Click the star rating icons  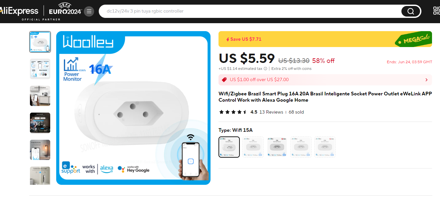(233, 112)
